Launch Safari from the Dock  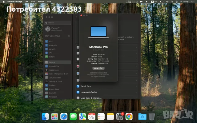click(64, 117)
